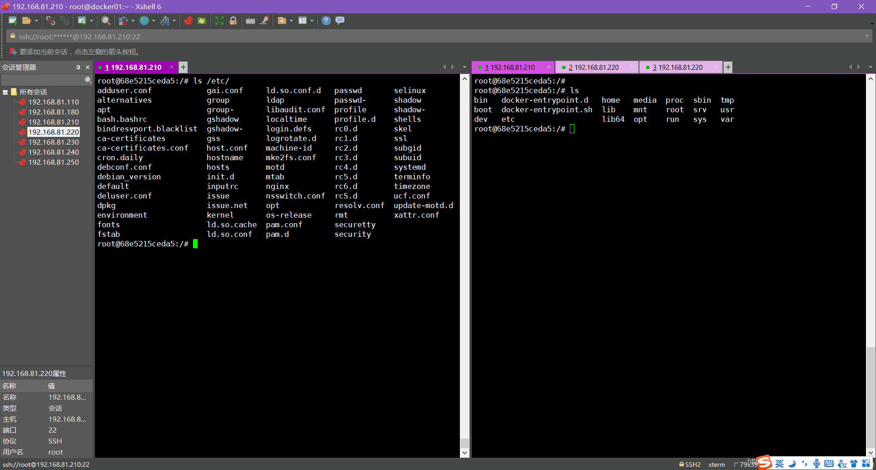
Task: Click the Sogou input method S icon
Action: tap(765, 463)
